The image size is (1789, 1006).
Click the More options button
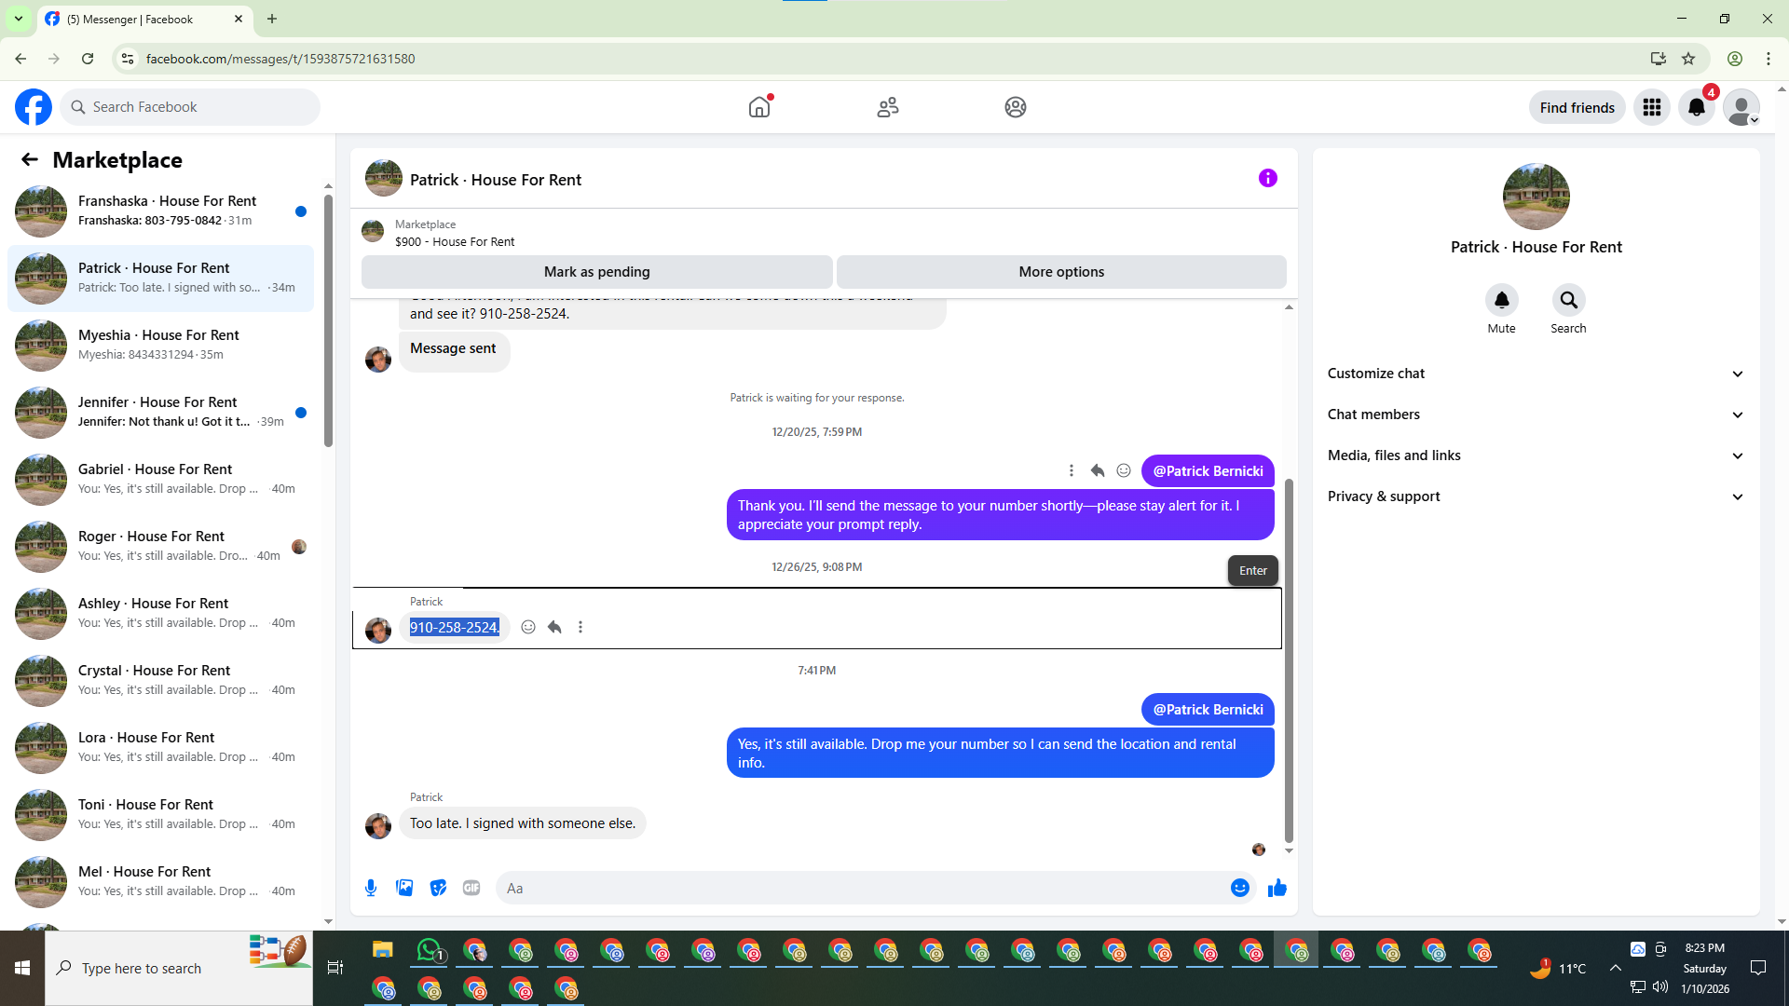(1061, 272)
